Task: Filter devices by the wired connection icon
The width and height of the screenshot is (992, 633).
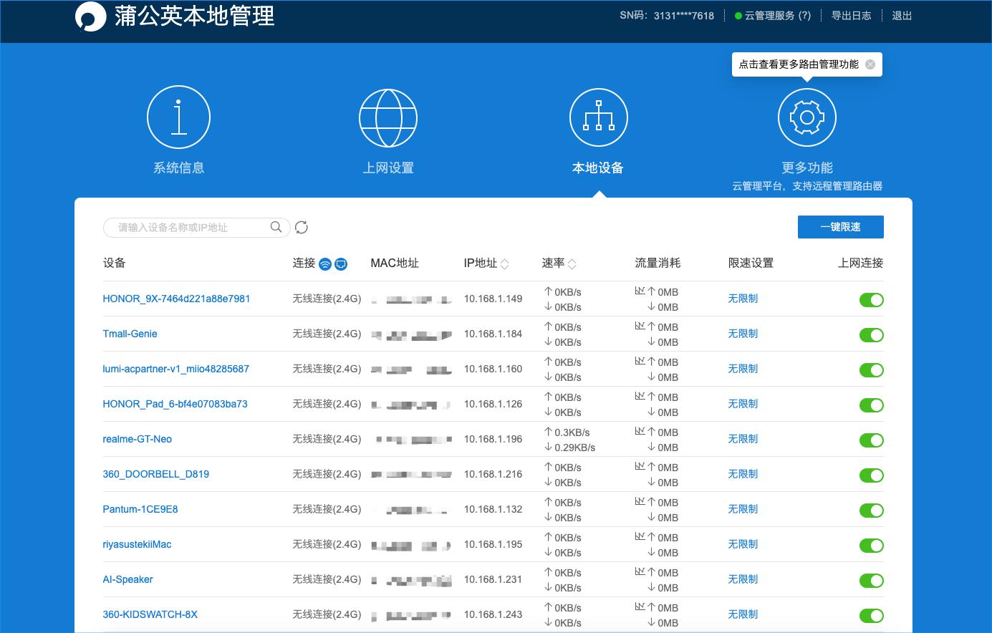Action: [341, 264]
